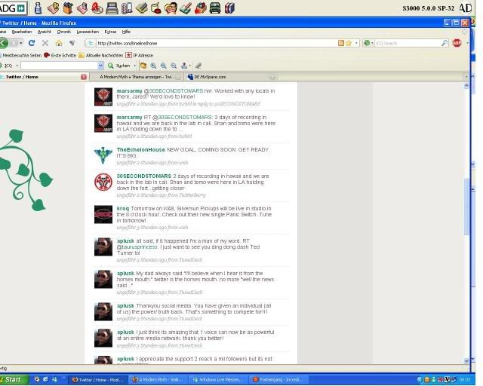Switch to A Modern Myth taskbar item

158,380
